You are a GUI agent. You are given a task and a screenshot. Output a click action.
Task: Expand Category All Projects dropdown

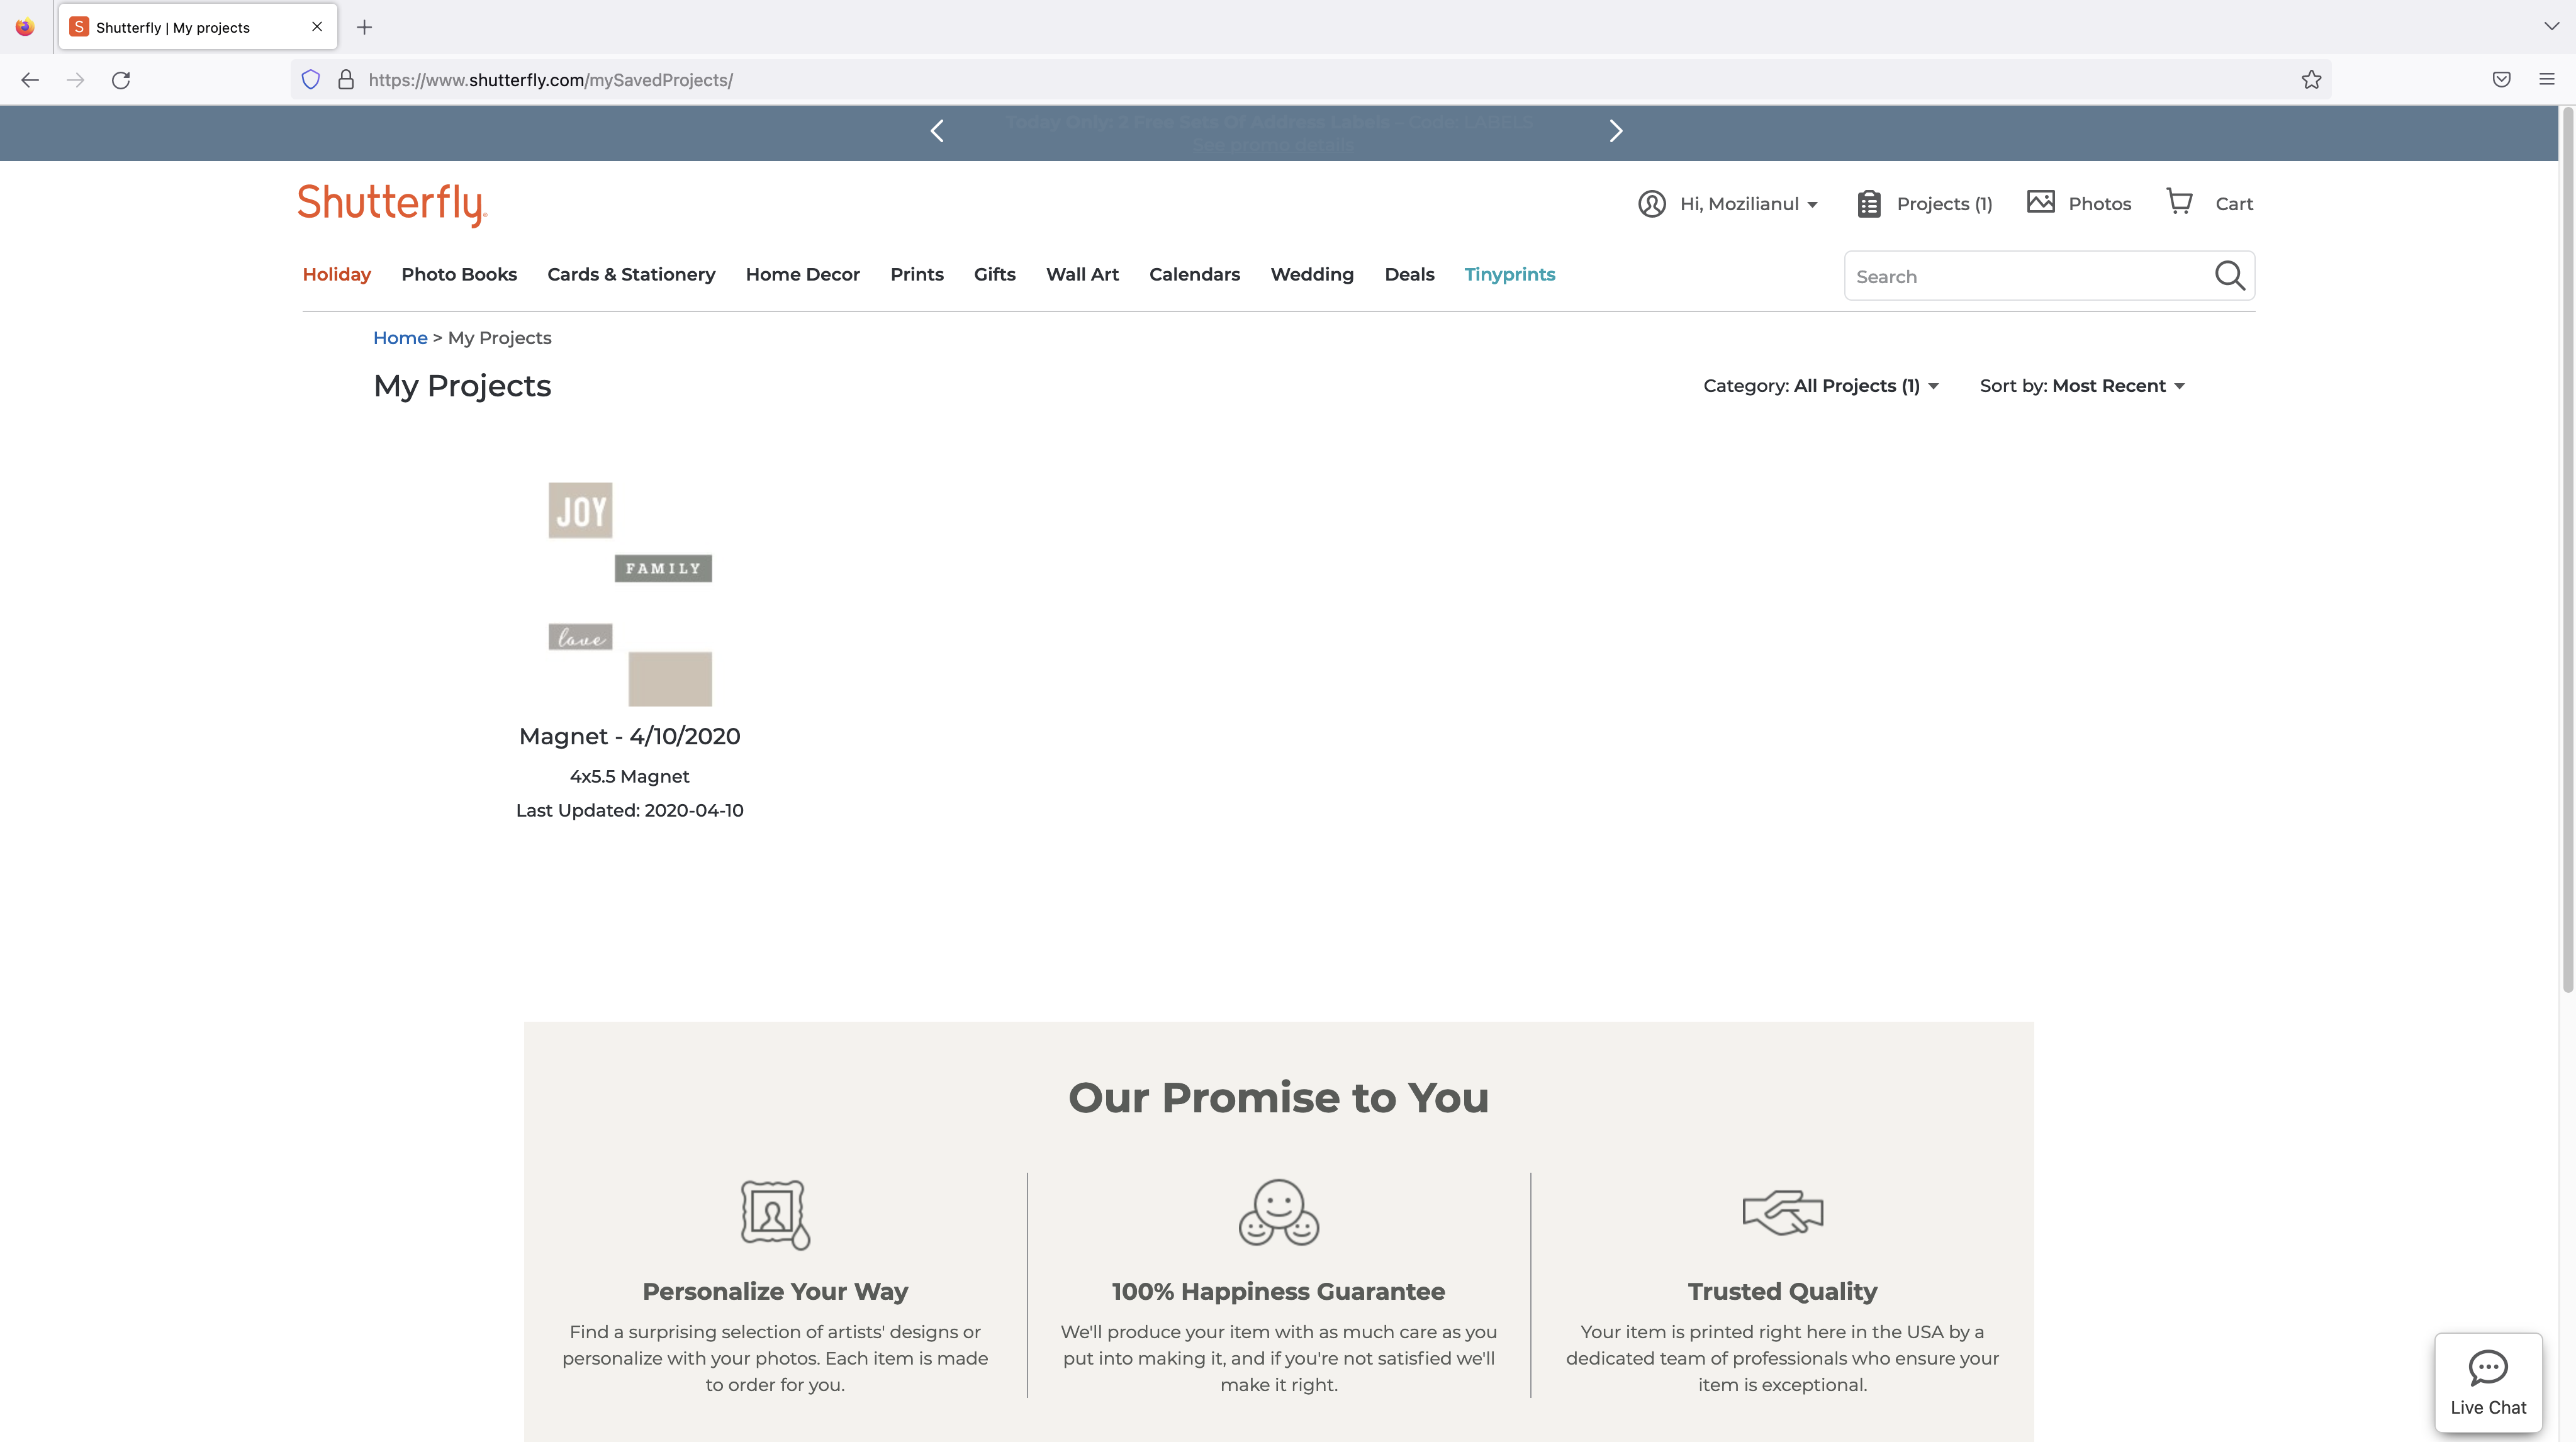pyautogui.click(x=1820, y=386)
